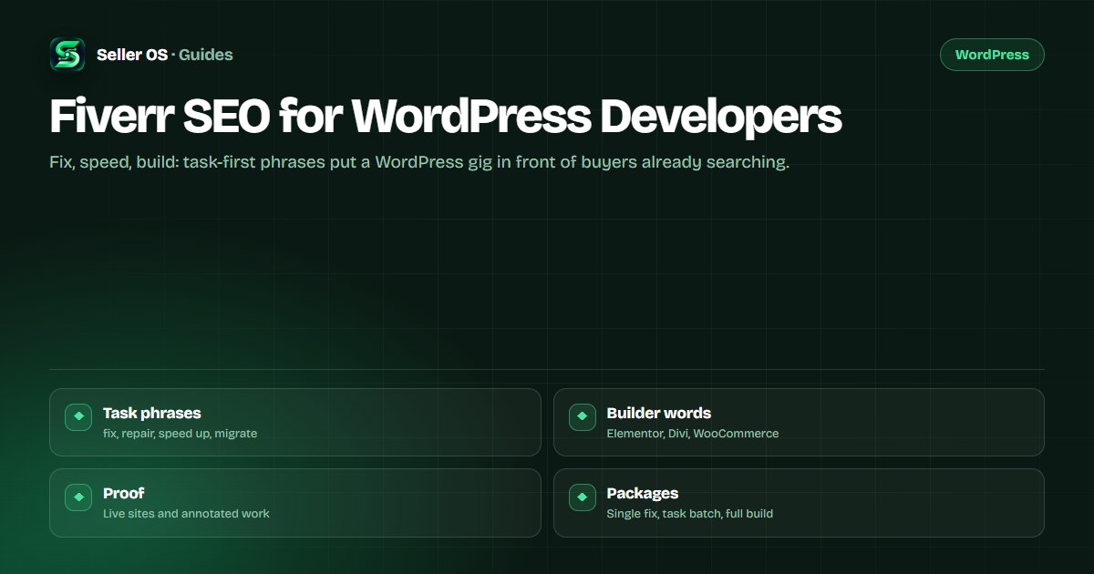Click the diamond icon beside Proof

[x=78, y=497]
